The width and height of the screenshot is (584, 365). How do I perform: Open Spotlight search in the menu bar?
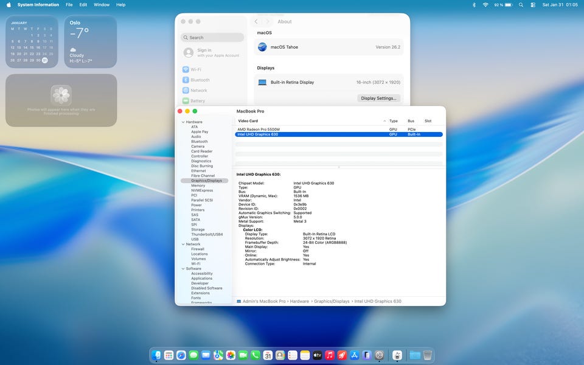(521, 5)
